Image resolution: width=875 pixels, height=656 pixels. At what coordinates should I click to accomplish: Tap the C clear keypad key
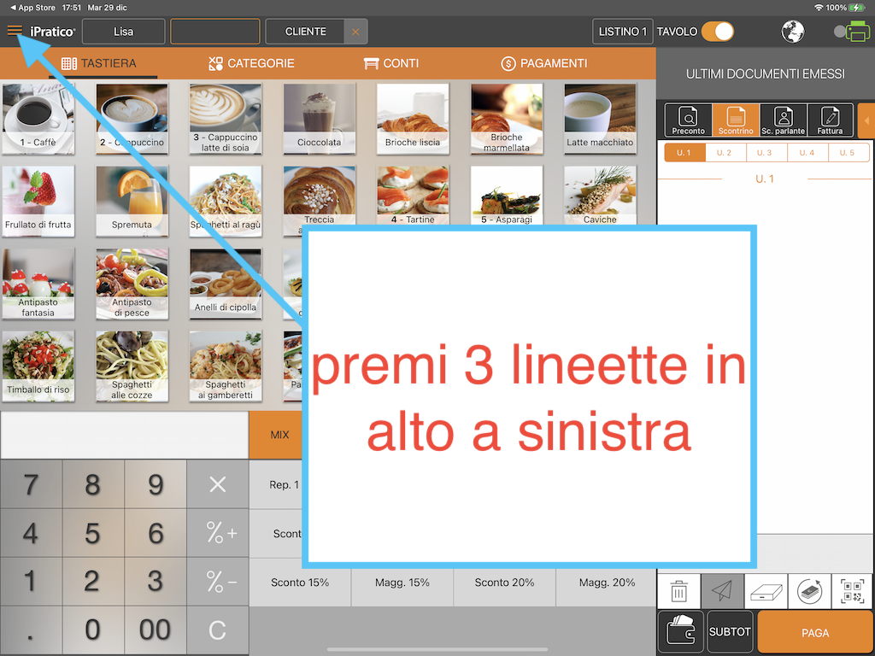tap(217, 630)
